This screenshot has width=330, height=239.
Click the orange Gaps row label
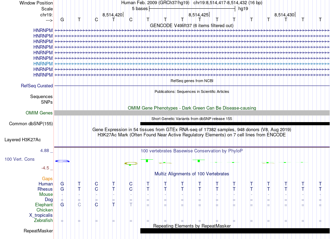pyautogui.click(x=47, y=179)
